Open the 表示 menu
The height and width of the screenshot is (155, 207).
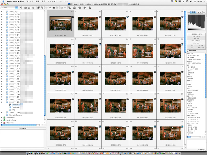43,1
